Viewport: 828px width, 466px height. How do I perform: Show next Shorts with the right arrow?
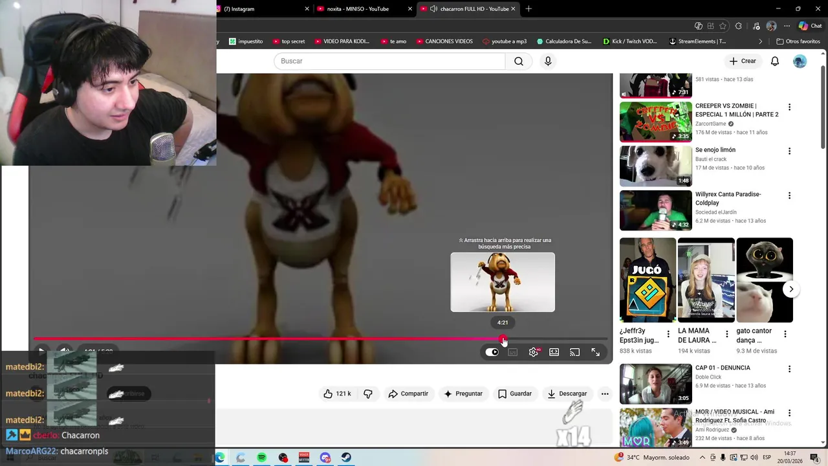pos(791,289)
